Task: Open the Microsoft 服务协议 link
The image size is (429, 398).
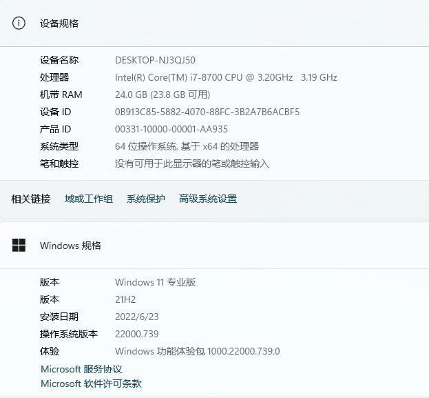Action: (81, 369)
